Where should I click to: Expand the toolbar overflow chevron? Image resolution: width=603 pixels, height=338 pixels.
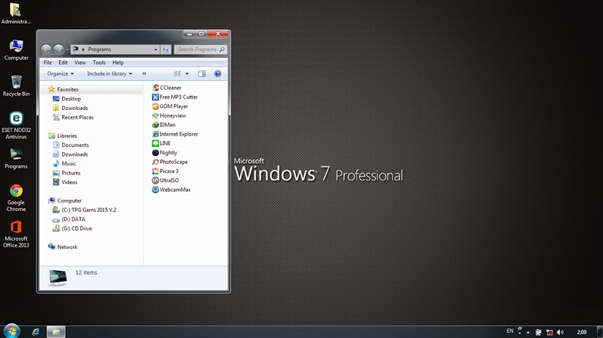[144, 74]
